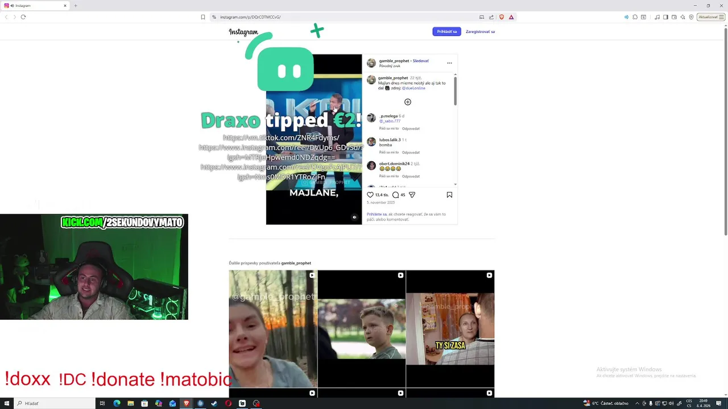728x409 pixels.
Task: Open Task View on the taskbar
Action: tap(102, 403)
